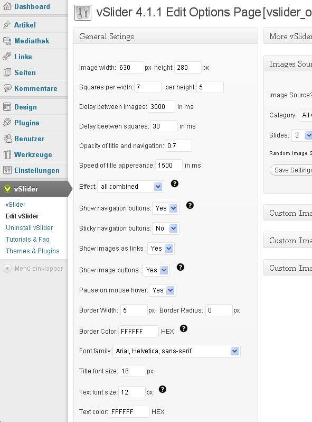Click the Text font size field
The height and width of the screenshot is (422, 312).
(132, 392)
